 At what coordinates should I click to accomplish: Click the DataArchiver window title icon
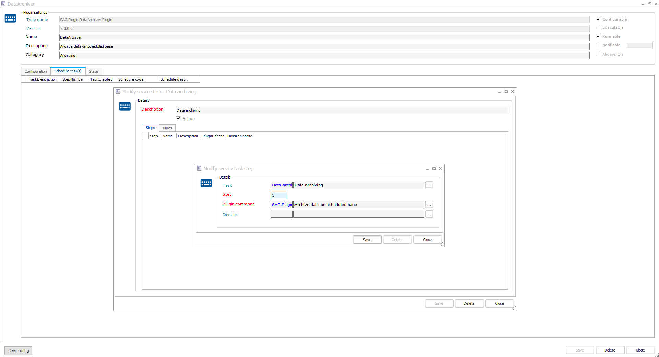pos(3,4)
